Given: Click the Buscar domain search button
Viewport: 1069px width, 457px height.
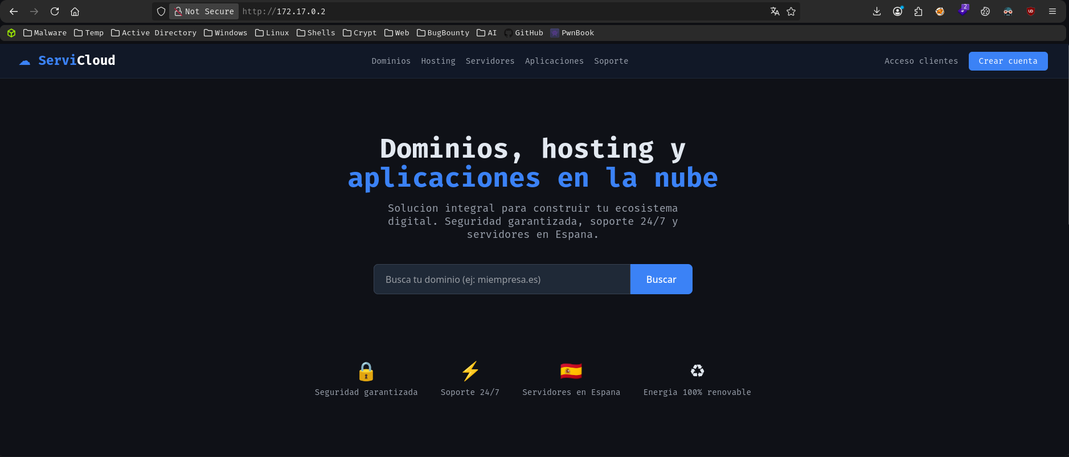Looking at the screenshot, I should pyautogui.click(x=661, y=279).
